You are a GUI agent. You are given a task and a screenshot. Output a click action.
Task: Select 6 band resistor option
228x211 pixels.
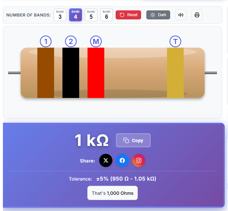point(107,15)
